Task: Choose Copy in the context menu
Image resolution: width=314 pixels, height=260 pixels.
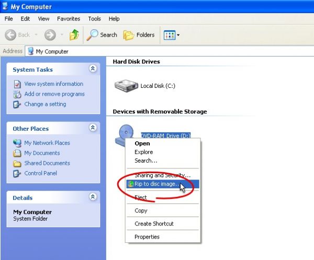Action: coord(163,210)
